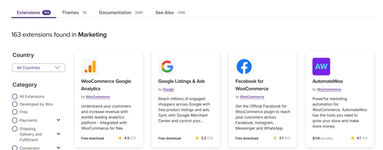
Task: Open the WooCommerce Google Analytics title
Action: (x=106, y=85)
